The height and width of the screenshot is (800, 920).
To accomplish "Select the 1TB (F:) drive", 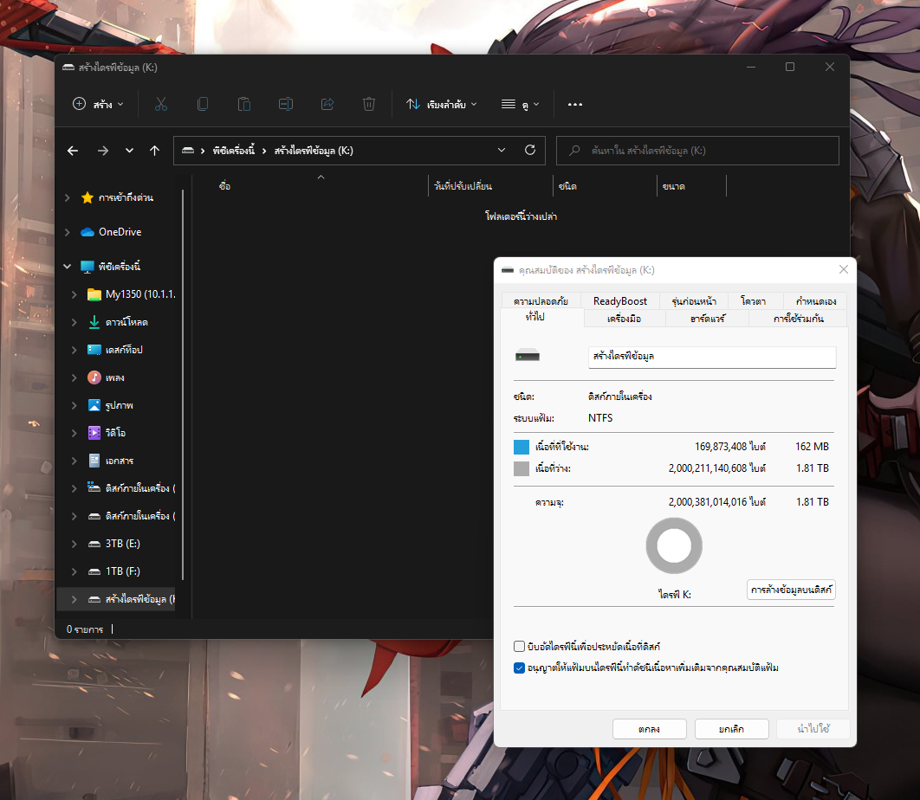I will (113, 571).
